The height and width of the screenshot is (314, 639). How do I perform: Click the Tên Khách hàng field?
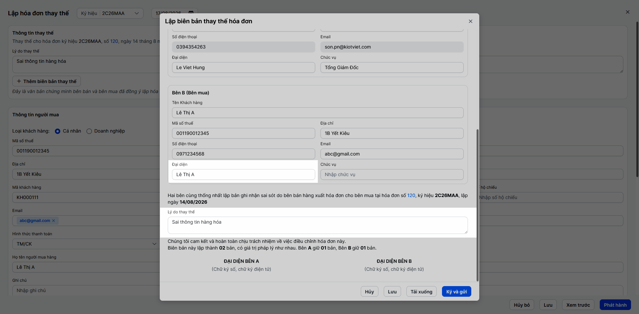318,113
